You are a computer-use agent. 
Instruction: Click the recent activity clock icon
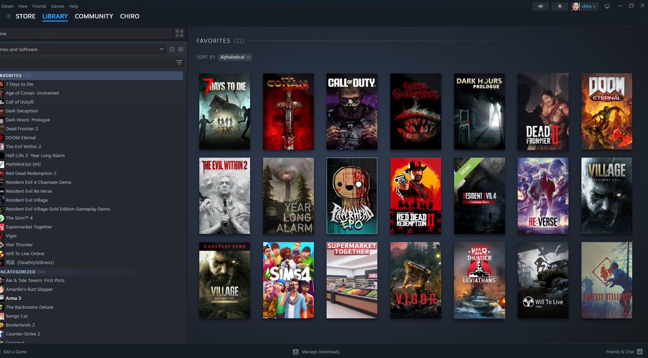[x=172, y=49]
